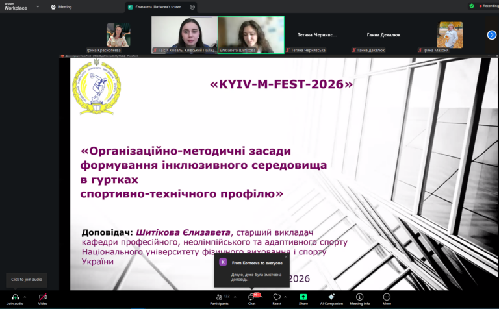
Task: Close the chat message notification popup
Action: tap(286, 257)
